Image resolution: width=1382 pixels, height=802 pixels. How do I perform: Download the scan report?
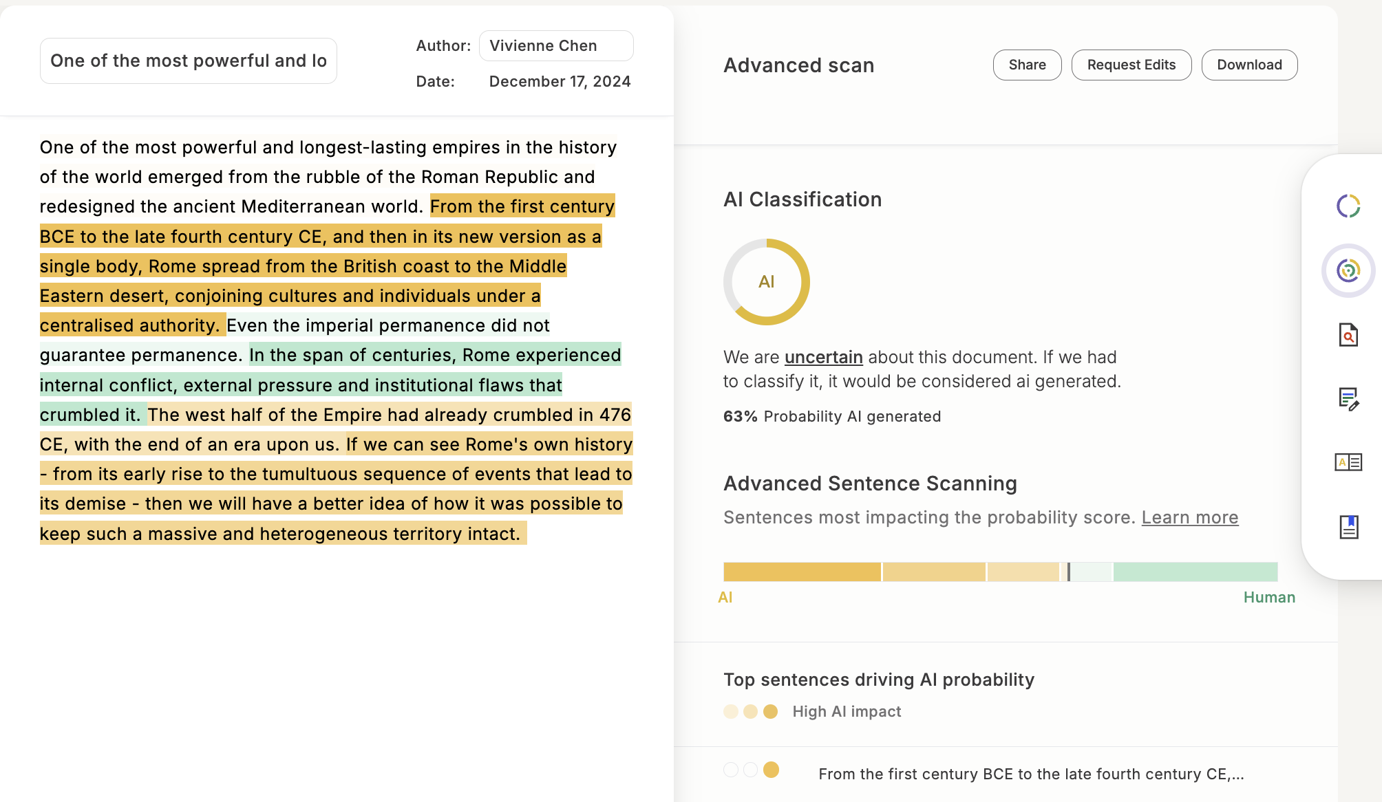coord(1249,65)
